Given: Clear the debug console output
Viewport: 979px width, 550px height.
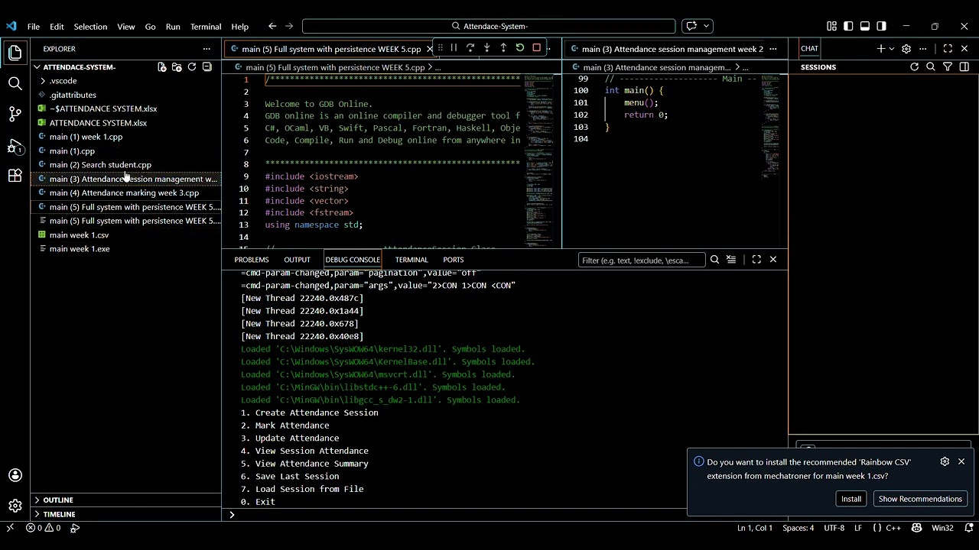Looking at the screenshot, I should (x=731, y=260).
